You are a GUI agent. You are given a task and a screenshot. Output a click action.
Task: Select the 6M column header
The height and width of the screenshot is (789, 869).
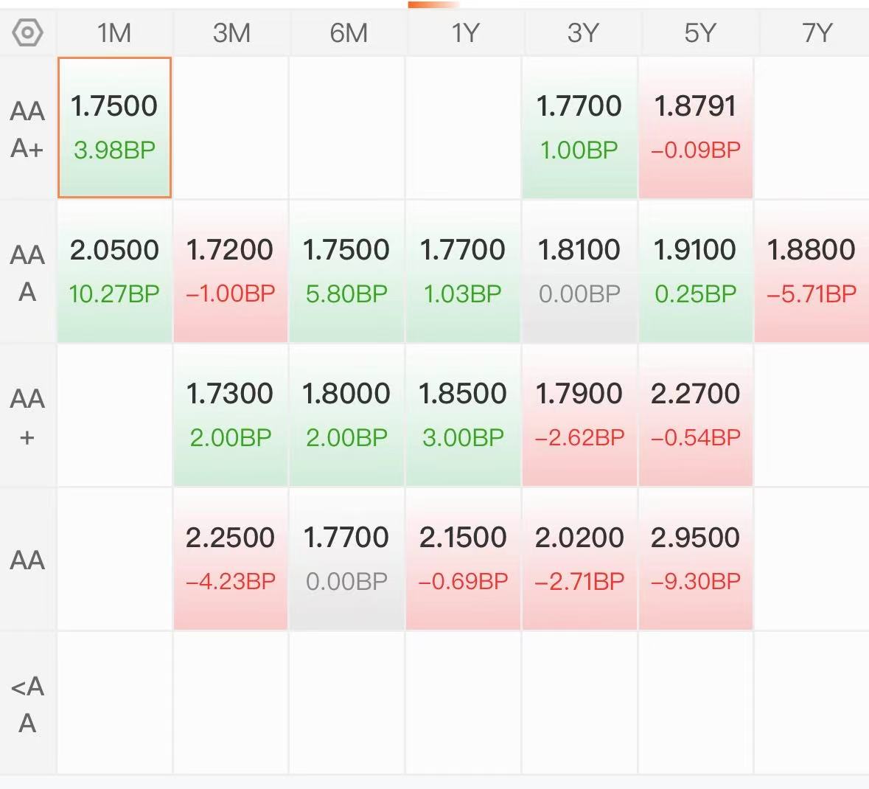(347, 32)
